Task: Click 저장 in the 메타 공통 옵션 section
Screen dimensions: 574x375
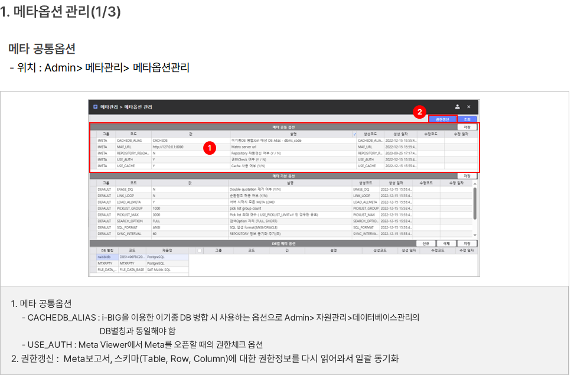Action: (x=467, y=127)
